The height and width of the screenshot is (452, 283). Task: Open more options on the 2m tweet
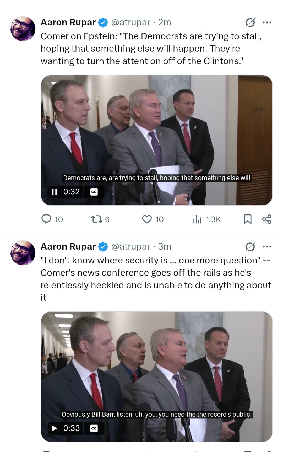[267, 23]
